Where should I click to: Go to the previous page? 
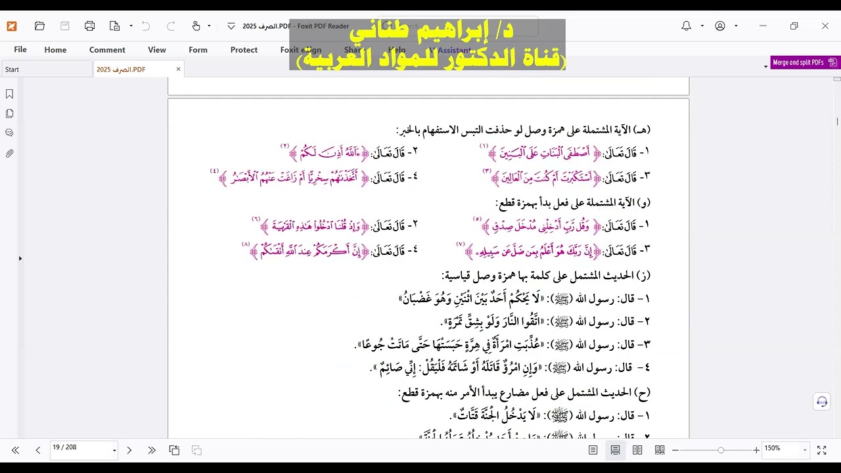(38, 450)
